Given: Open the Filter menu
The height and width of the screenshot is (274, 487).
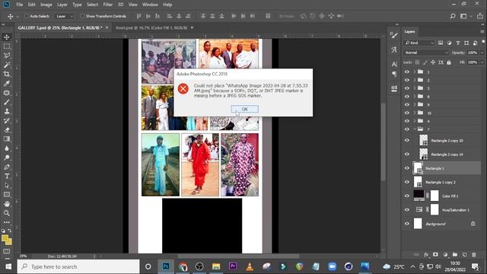Looking at the screenshot, I should point(108,5).
